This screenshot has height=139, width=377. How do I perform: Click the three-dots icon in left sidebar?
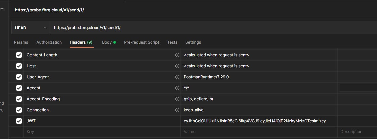tap(2, 9)
